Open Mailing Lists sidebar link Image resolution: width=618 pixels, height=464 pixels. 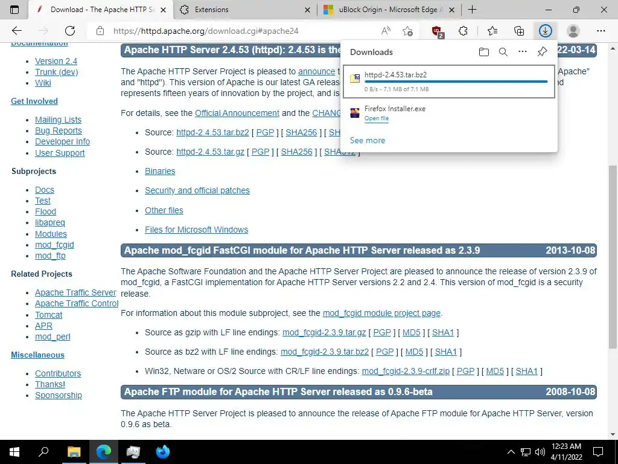58,120
